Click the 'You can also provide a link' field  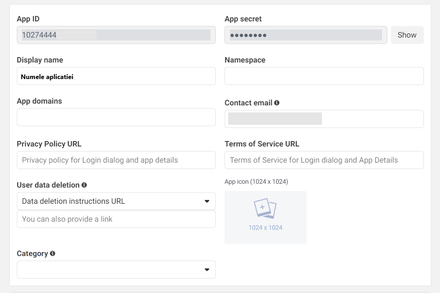click(116, 219)
